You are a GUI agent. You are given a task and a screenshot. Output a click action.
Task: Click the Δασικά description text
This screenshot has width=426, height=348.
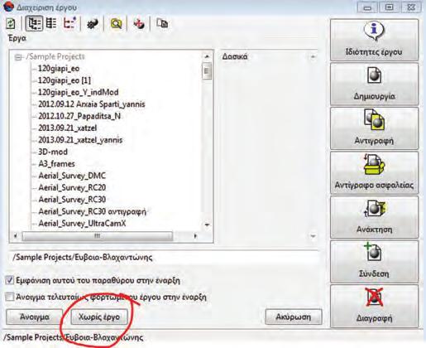click(x=235, y=56)
